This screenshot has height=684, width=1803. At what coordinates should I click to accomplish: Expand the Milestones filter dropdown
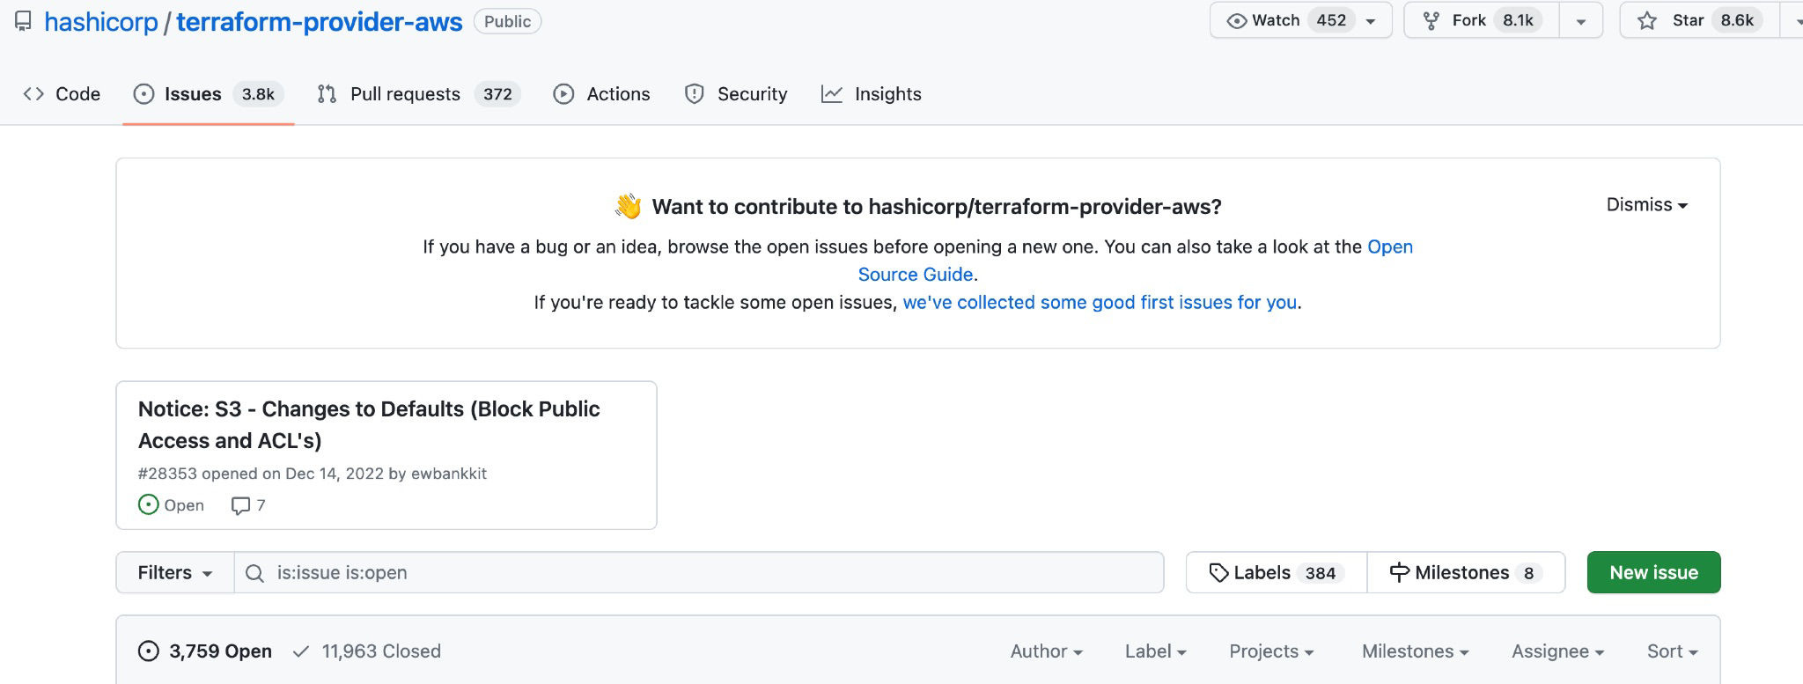point(1415,651)
